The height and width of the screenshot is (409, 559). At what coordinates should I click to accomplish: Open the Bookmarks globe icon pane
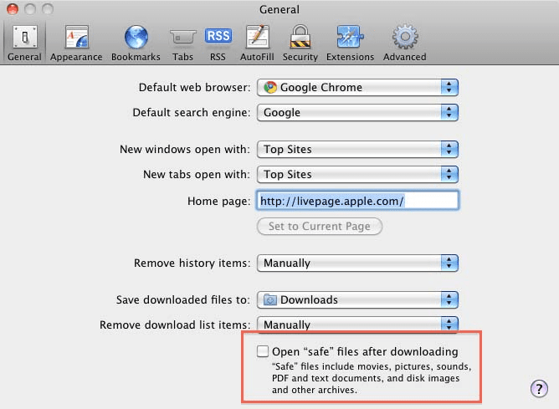coord(136,43)
